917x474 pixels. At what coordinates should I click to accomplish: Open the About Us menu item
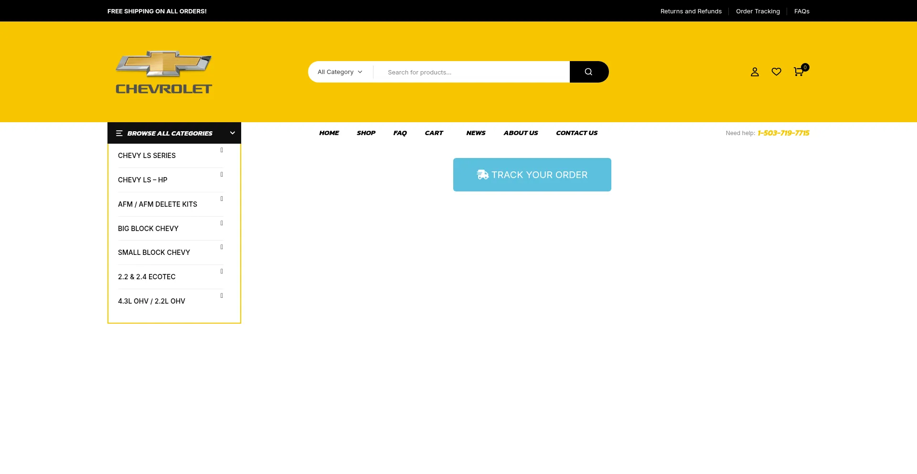[x=520, y=133]
